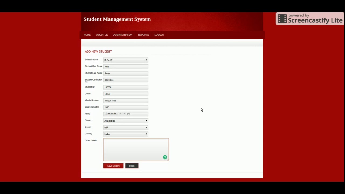The image size is (345, 194).
Task: Click LOGOUT in the navigation bar
Action: click(159, 35)
